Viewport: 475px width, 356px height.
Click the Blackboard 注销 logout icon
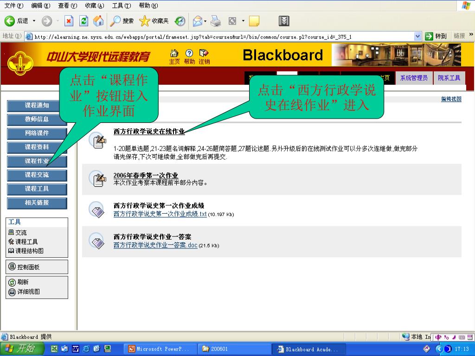click(x=204, y=57)
